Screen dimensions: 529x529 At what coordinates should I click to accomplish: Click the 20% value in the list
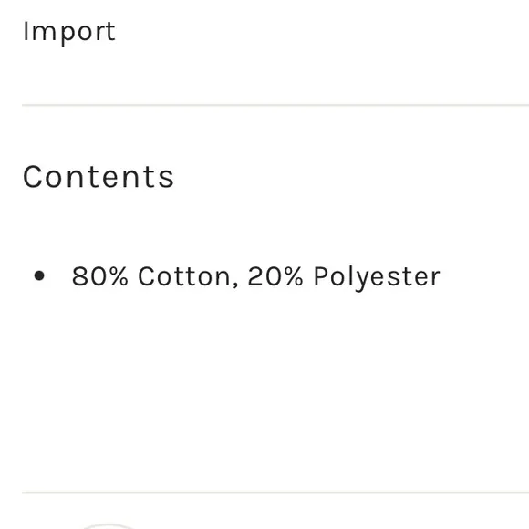click(x=275, y=276)
